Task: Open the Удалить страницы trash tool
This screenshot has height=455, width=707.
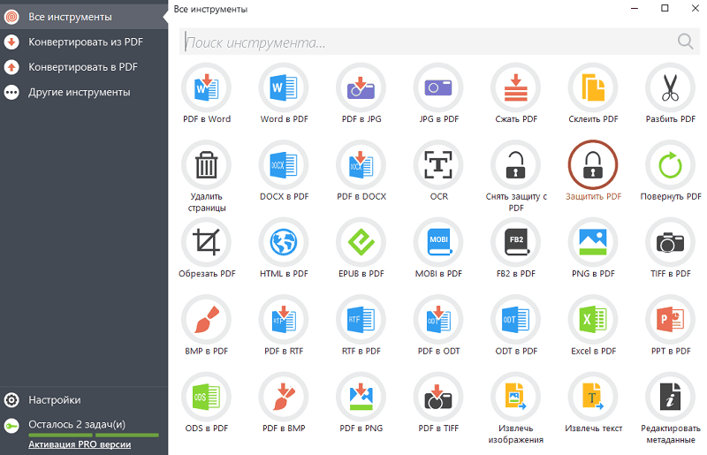Action: (x=206, y=164)
